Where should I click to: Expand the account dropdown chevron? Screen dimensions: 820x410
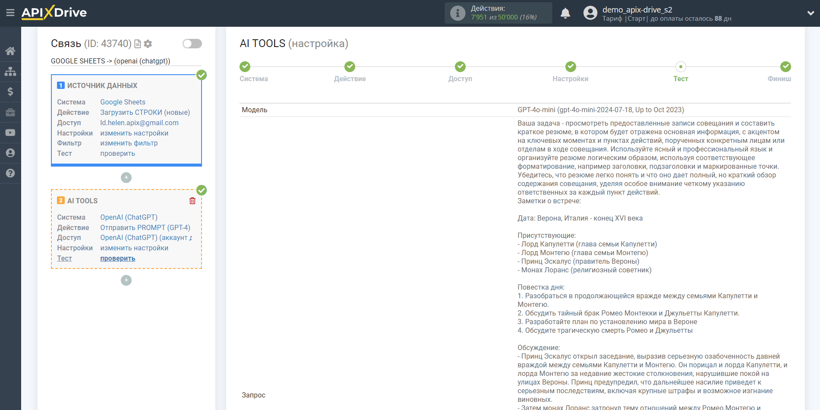tap(811, 13)
